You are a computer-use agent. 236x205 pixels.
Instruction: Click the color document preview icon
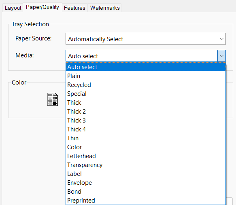[53, 99]
